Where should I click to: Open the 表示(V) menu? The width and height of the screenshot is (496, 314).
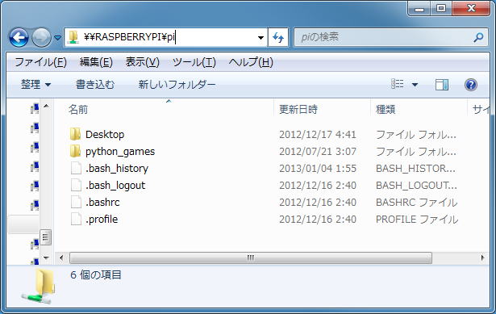(142, 62)
